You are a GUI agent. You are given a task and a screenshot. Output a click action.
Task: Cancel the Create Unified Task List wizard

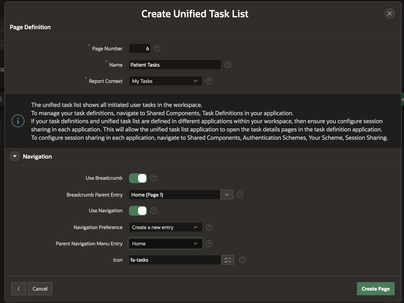click(40, 289)
